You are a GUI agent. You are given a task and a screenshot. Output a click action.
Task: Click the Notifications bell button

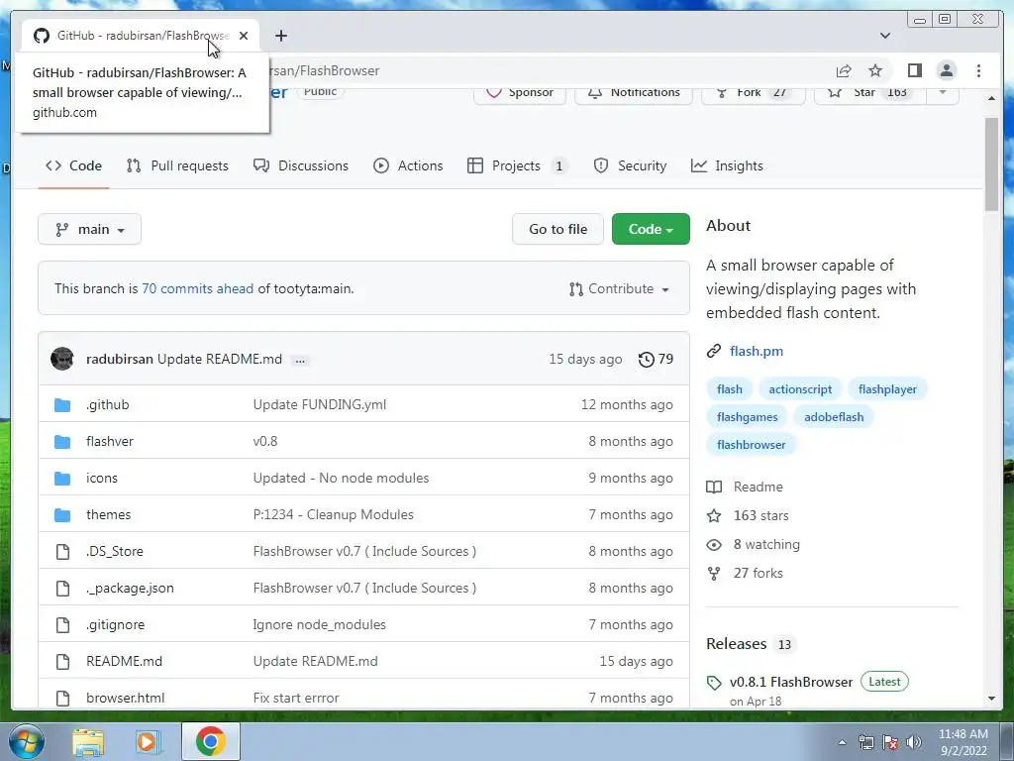click(633, 92)
